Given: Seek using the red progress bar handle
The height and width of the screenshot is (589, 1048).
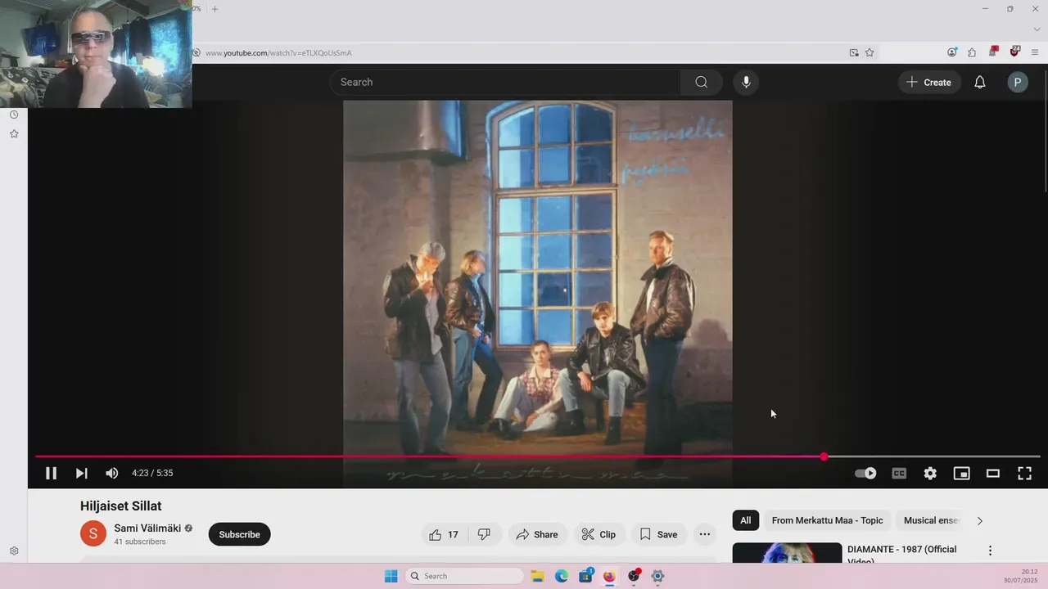Looking at the screenshot, I should (824, 456).
